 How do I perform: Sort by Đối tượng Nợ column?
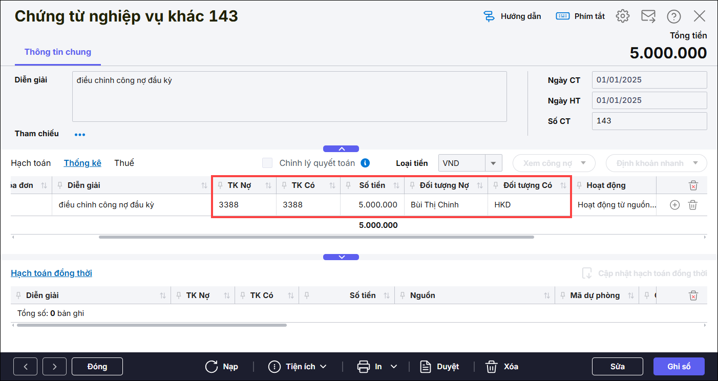click(480, 185)
